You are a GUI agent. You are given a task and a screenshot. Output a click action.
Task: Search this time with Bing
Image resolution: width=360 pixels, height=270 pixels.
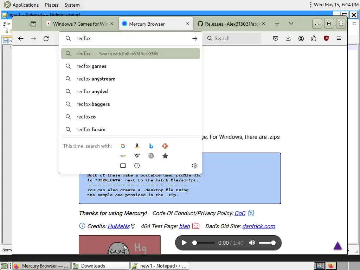click(151, 146)
